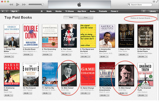Image resolution: width=159 pixels, height=107 pixels.
Task: Open Politics & Current Events category dropdown
Action: tap(141, 18)
